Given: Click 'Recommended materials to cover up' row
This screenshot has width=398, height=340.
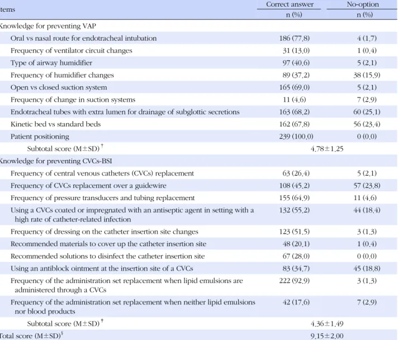Looking at the screenshot, I should [199, 244].
